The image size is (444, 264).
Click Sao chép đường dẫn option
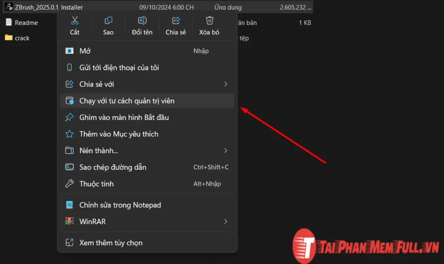[x=113, y=167]
